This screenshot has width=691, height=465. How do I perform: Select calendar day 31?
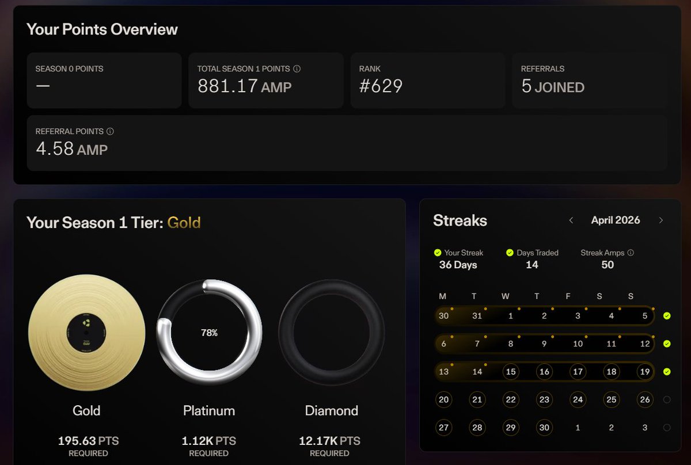477,316
